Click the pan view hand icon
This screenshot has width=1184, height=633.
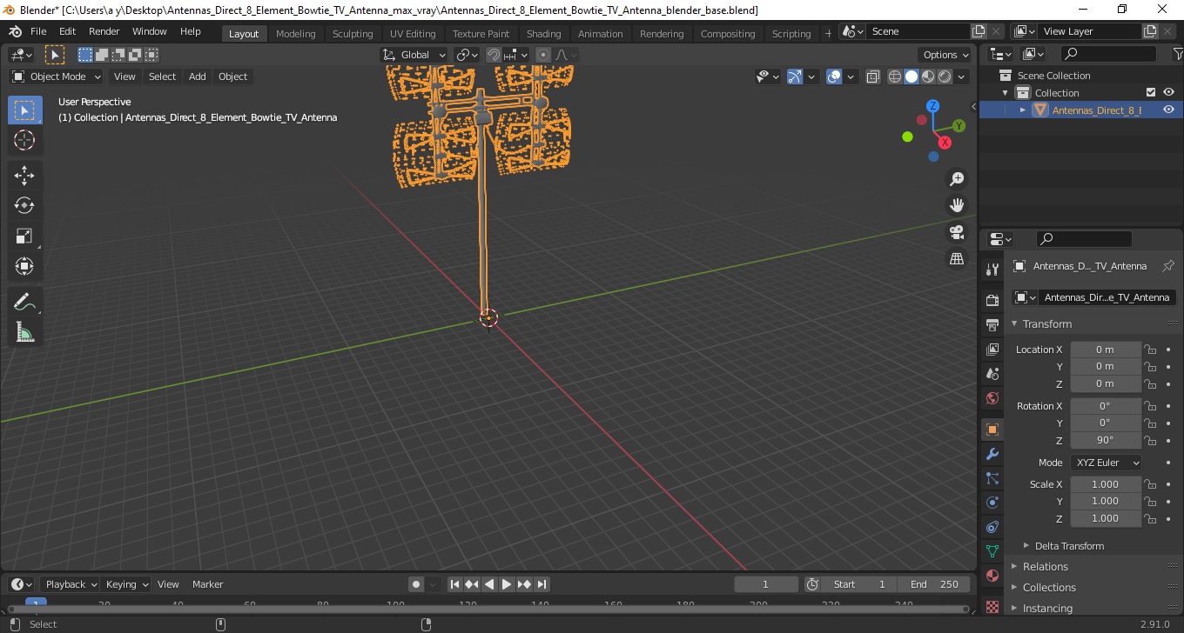pos(957,205)
